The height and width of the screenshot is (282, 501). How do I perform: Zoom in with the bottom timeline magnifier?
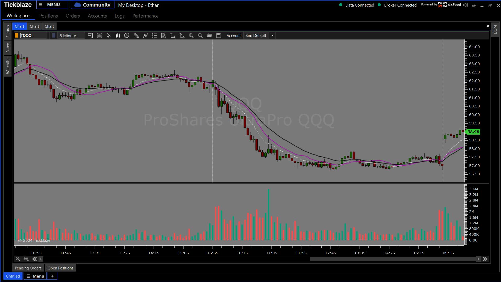click(26, 259)
